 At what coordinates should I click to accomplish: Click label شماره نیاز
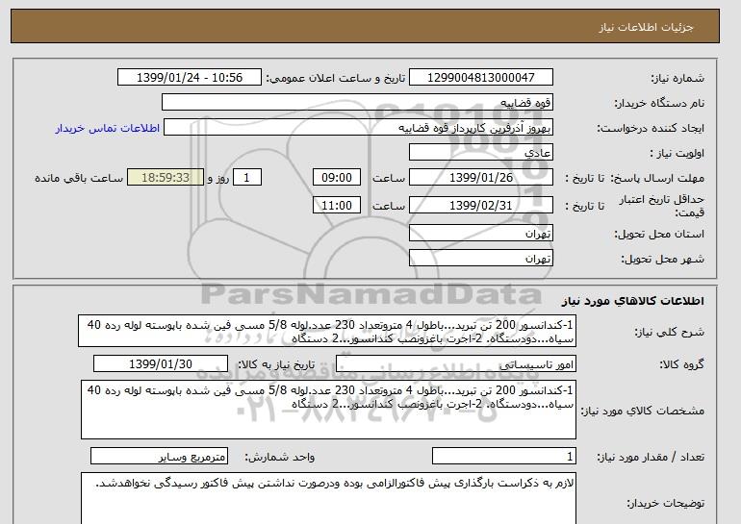point(677,78)
